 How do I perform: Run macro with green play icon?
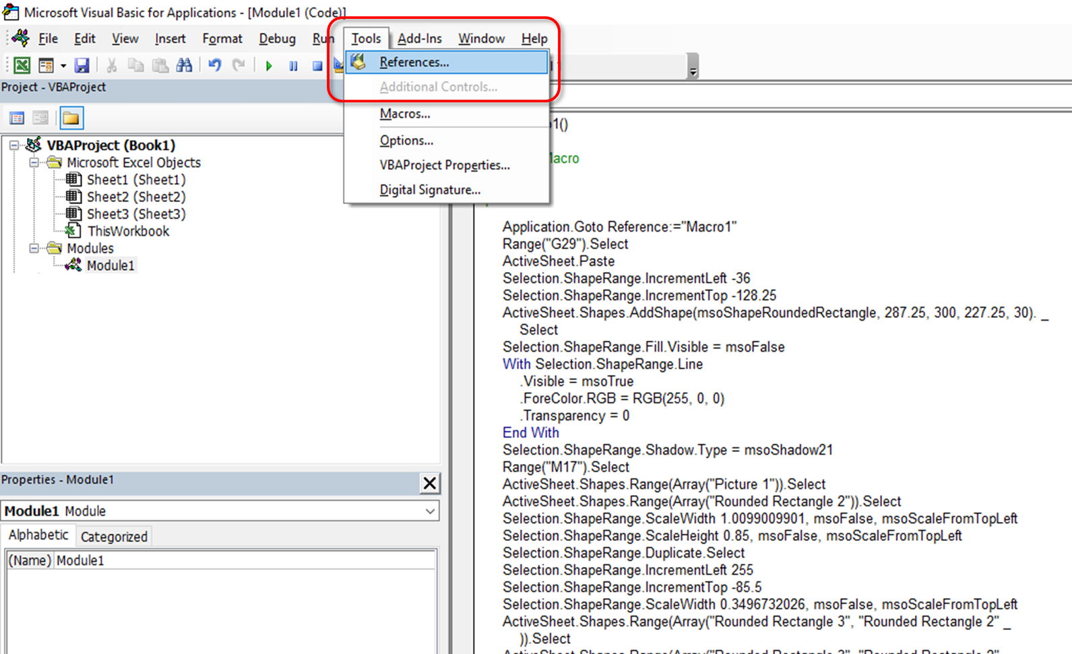pos(269,66)
